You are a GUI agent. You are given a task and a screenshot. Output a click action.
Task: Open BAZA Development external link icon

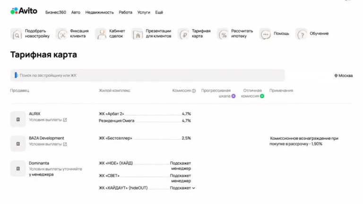(x=65, y=144)
